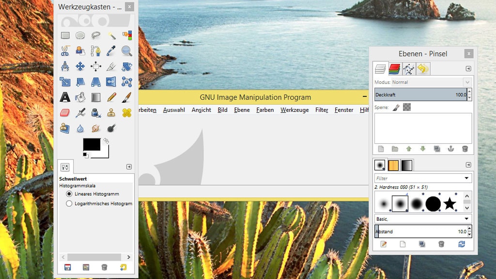Switch to the Patterns tab

[x=393, y=165]
